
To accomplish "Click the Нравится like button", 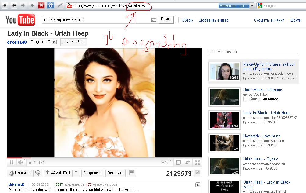I will pyautogui.click(x=20, y=173).
